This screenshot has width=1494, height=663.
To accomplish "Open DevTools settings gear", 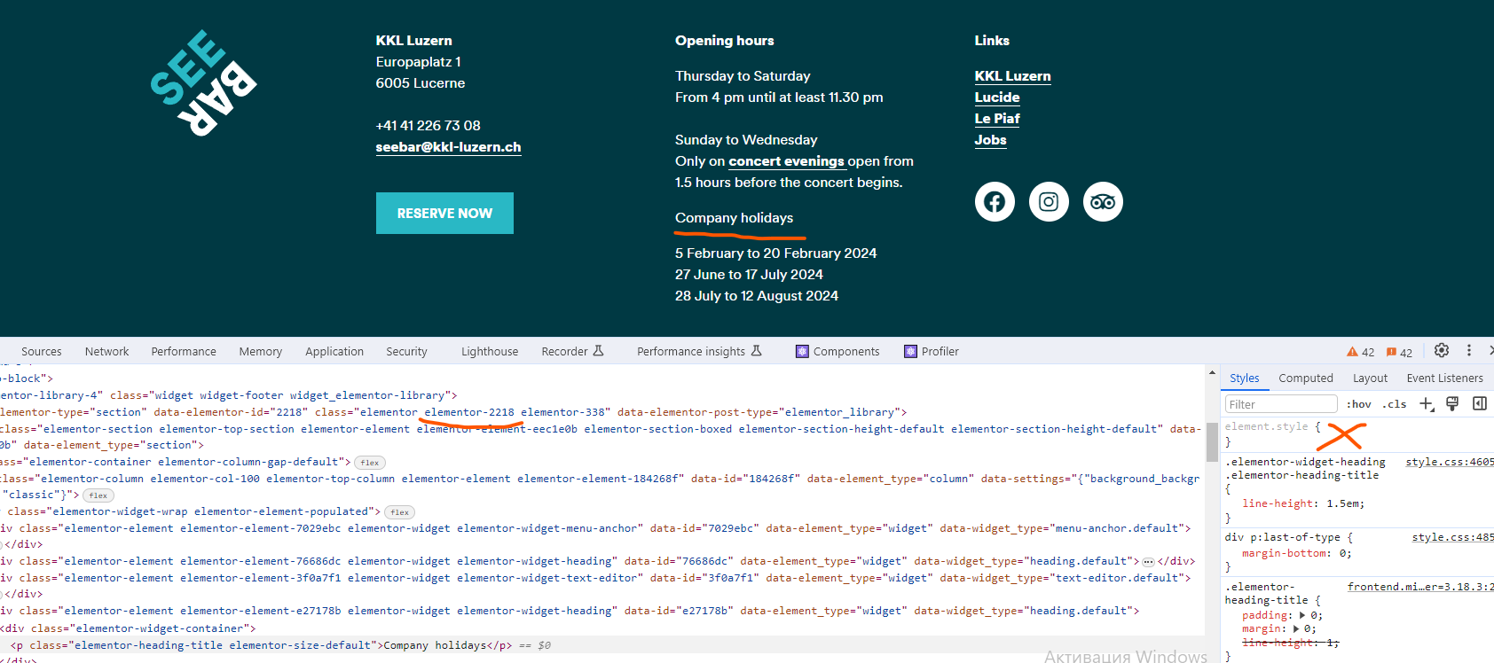I will click(1442, 350).
